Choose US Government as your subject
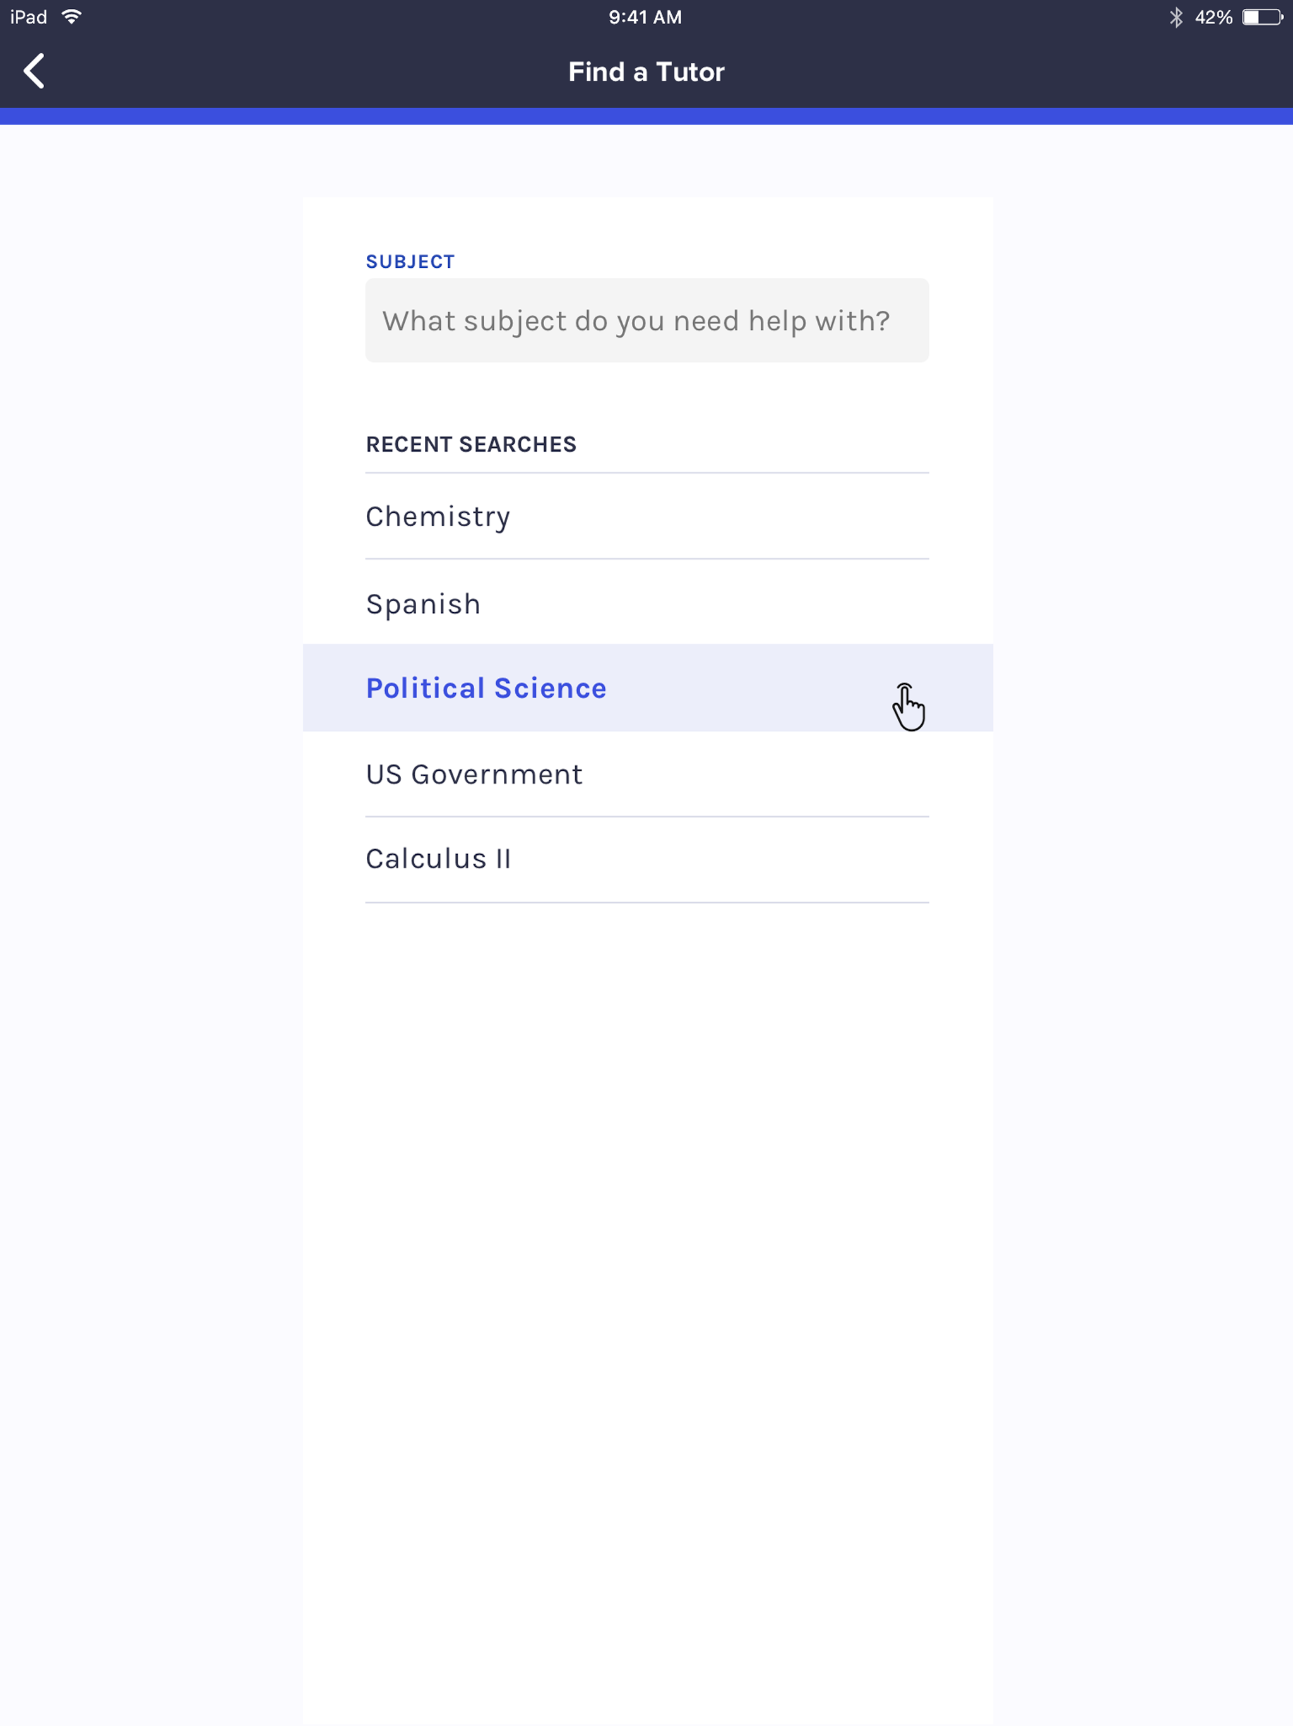 click(474, 773)
